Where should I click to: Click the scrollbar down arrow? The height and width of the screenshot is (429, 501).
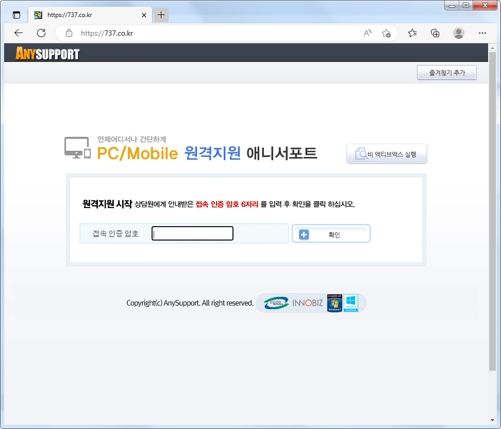pyautogui.click(x=492, y=420)
